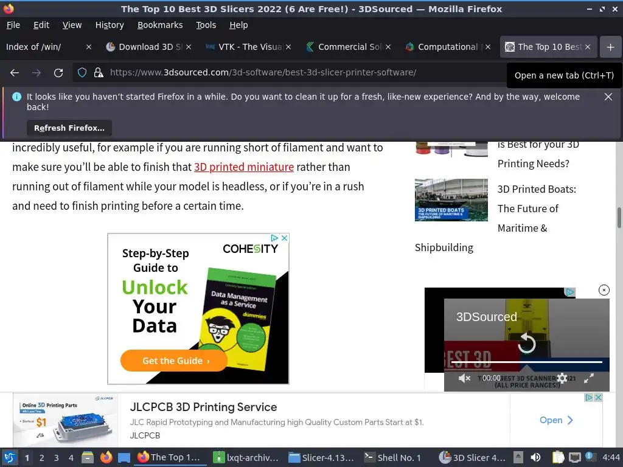Click the Refresh Firefox button
The width and height of the screenshot is (623, 467).
69,128
